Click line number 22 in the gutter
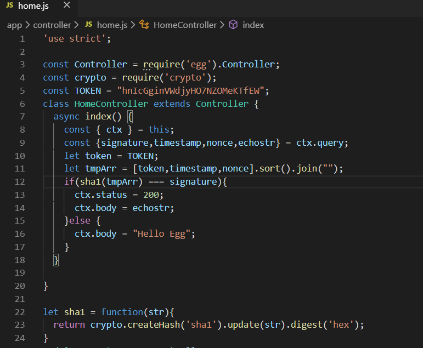This screenshot has height=348, width=423. (x=20, y=312)
